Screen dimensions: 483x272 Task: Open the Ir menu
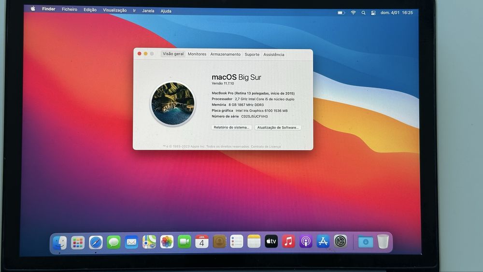point(134,11)
